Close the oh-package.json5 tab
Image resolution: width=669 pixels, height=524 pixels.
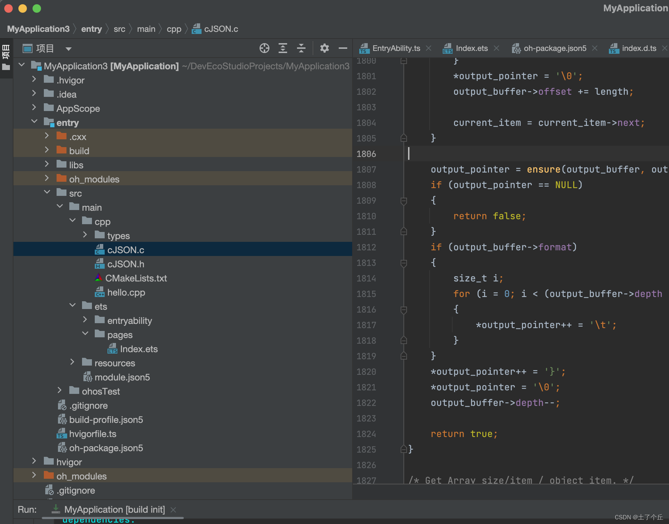595,48
